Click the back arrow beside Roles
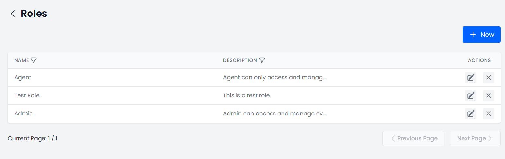505x159 pixels. (x=13, y=14)
